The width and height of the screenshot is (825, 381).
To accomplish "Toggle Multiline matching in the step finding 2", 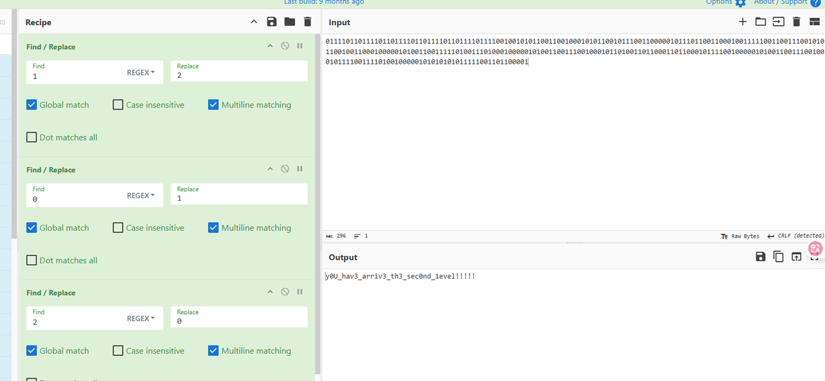I will point(213,351).
